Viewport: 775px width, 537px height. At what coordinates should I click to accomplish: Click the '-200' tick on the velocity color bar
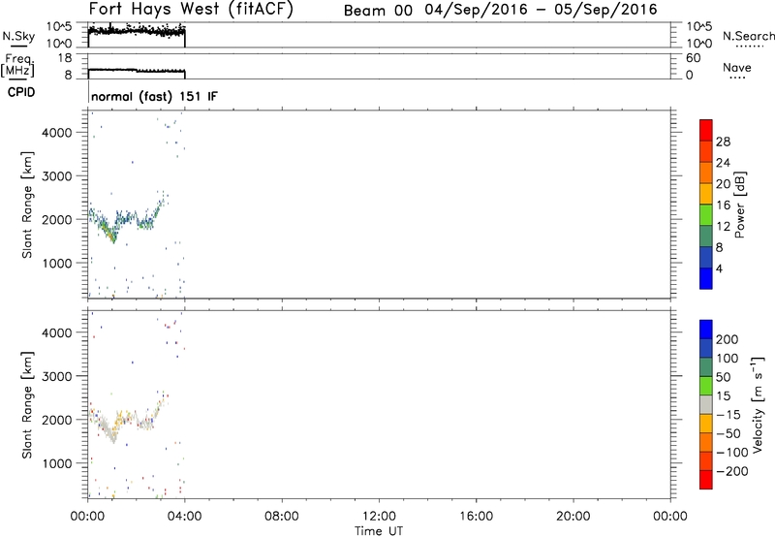coord(732,471)
